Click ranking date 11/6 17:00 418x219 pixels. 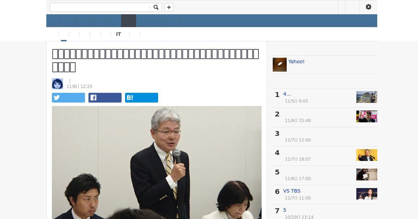click(x=298, y=179)
